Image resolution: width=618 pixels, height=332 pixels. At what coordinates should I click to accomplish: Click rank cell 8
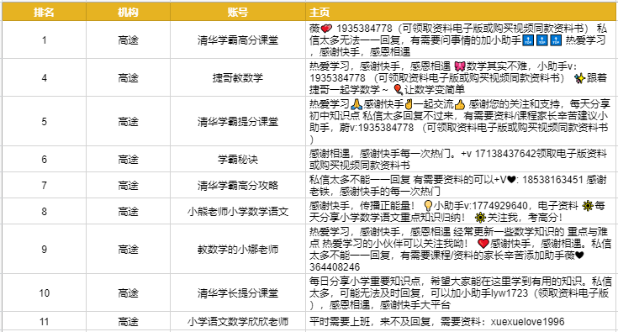[44, 211]
